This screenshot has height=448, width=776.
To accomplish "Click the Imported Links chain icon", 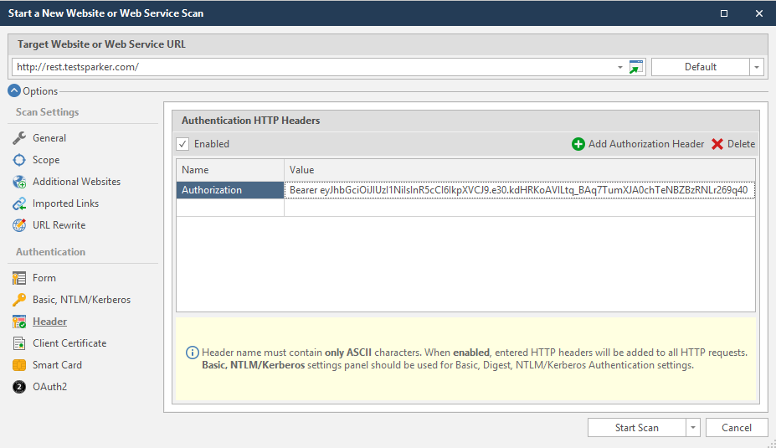I will click(x=19, y=203).
